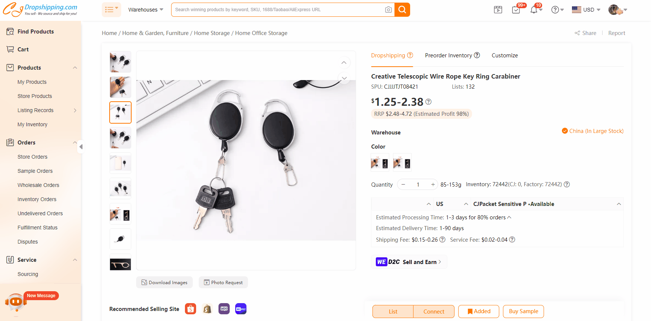Open the Warehouses dropdown
Screen dimensions: 651x321
coord(145,10)
